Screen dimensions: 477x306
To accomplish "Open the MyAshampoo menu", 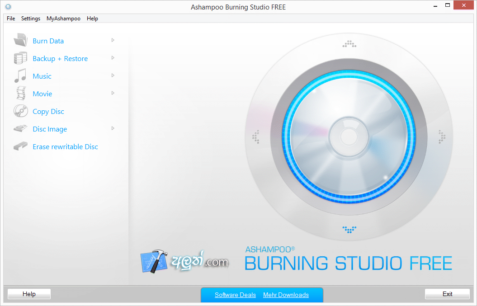I will [63, 19].
